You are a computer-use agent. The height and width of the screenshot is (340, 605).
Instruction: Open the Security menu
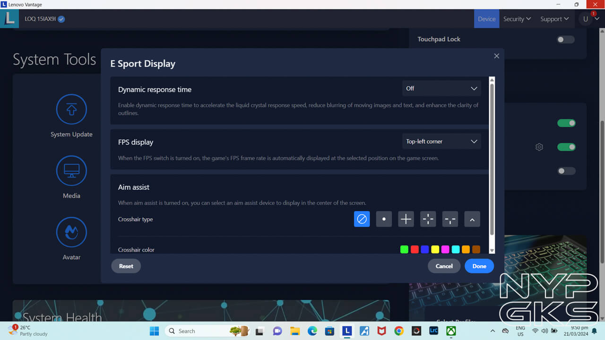click(x=517, y=19)
